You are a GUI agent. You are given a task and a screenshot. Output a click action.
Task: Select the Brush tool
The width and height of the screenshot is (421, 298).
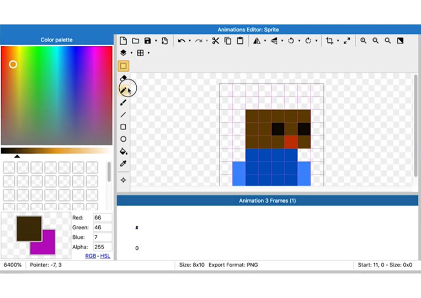coord(123,102)
